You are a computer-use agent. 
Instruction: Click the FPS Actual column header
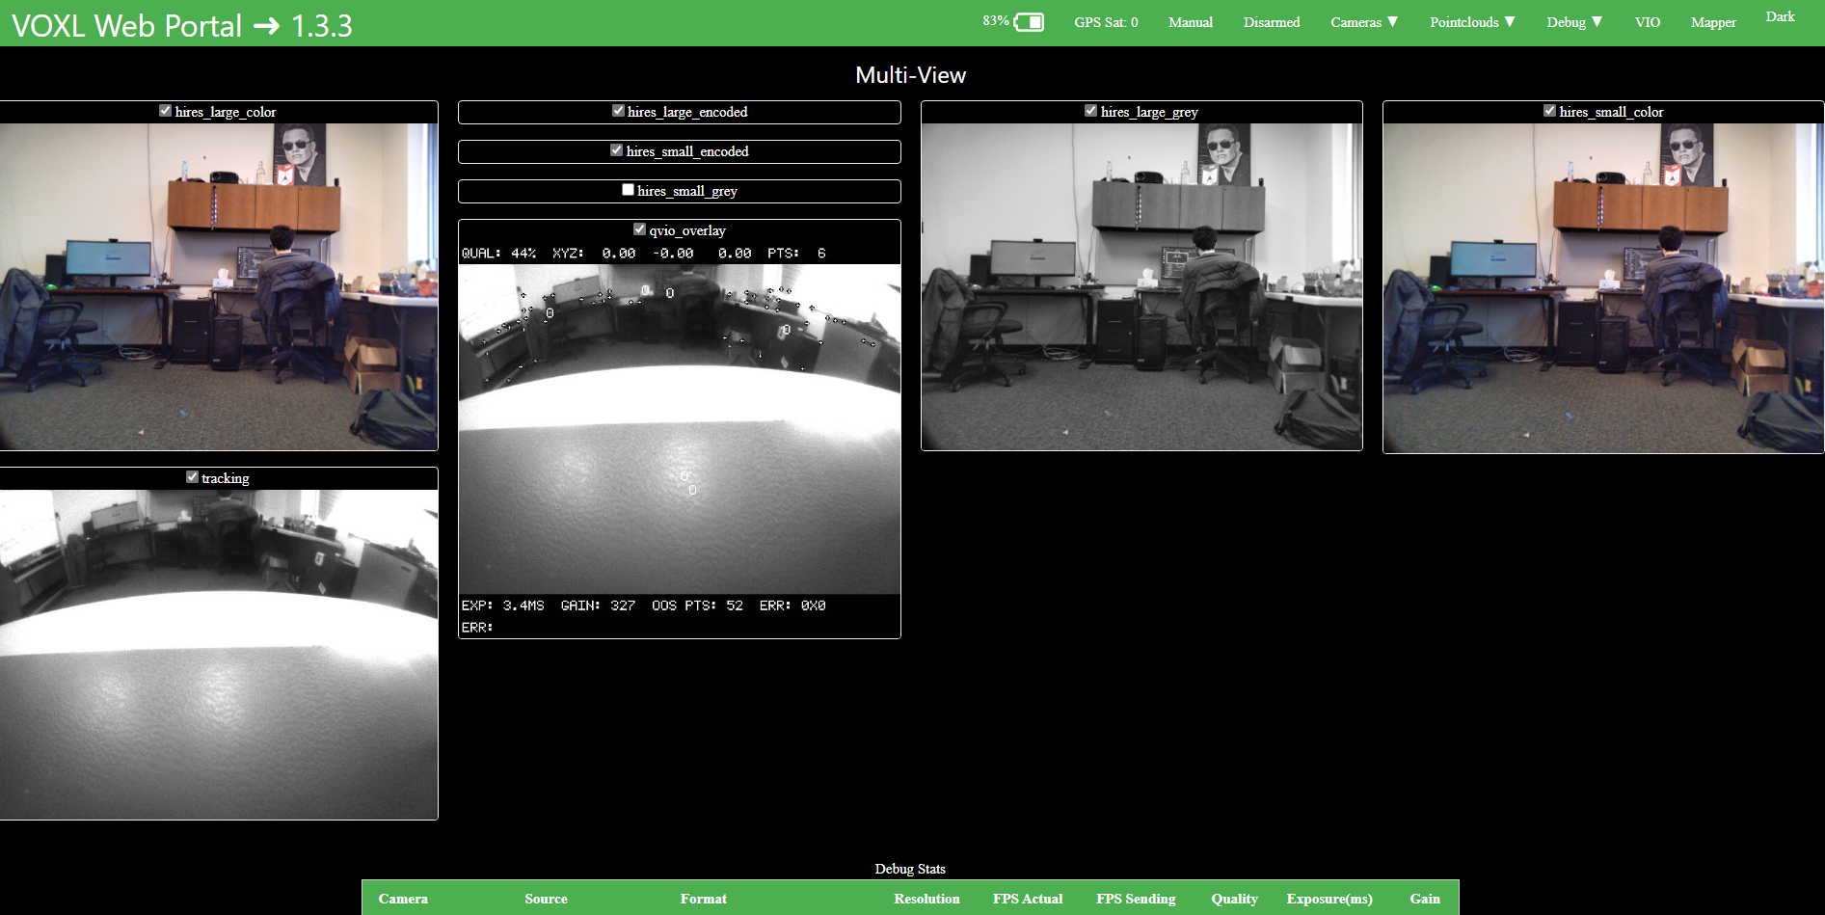1027,899
